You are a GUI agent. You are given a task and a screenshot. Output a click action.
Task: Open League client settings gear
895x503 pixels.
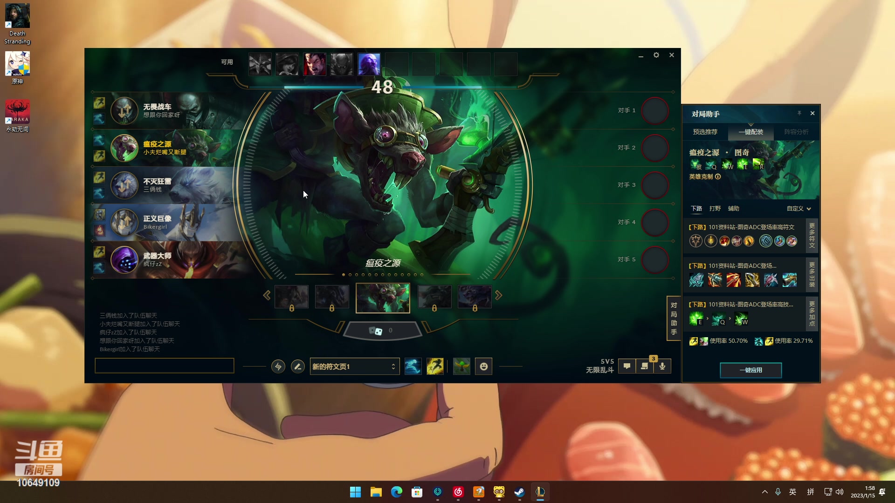(656, 55)
